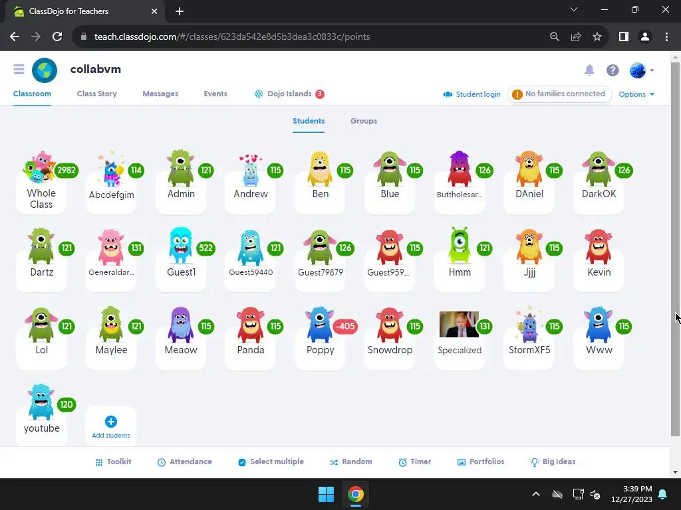Open the Toolkit button

[x=113, y=462]
